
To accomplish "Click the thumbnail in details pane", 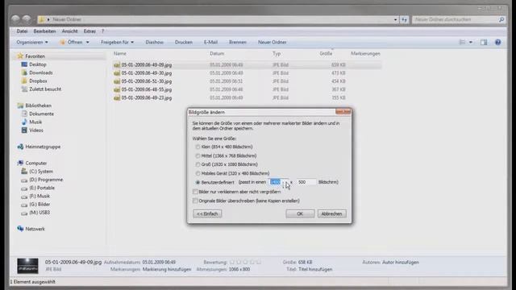I will [x=27, y=266].
